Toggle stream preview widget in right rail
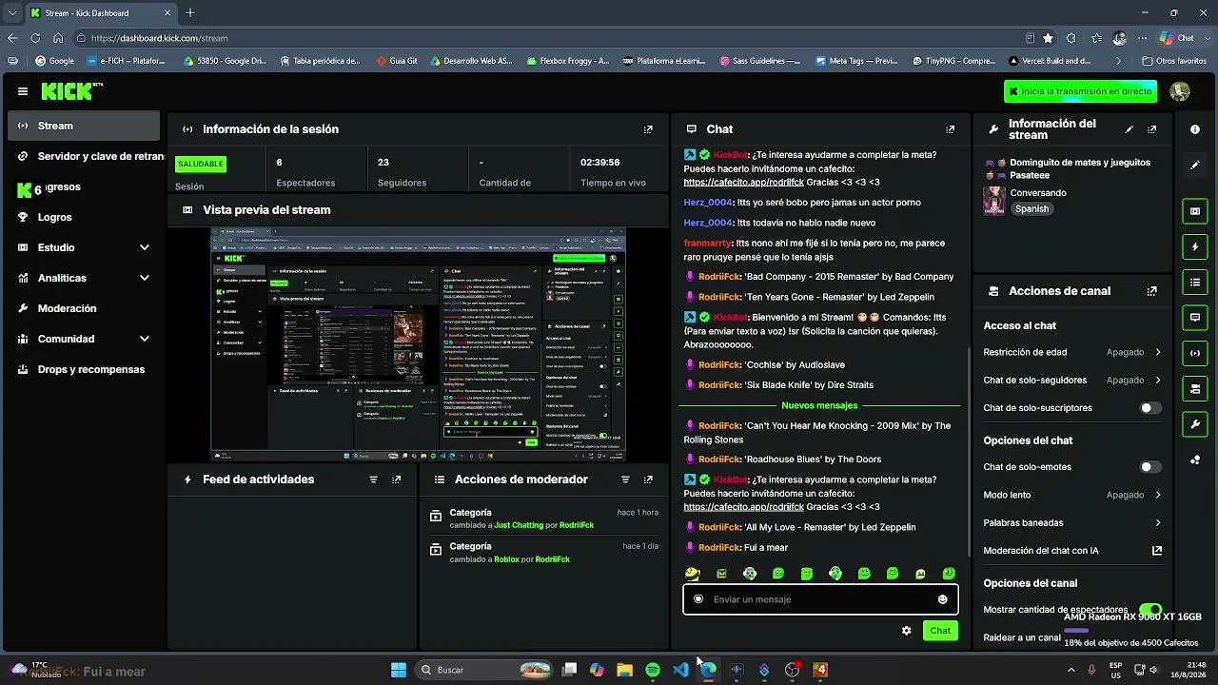The height and width of the screenshot is (685, 1218). pos(1195,211)
